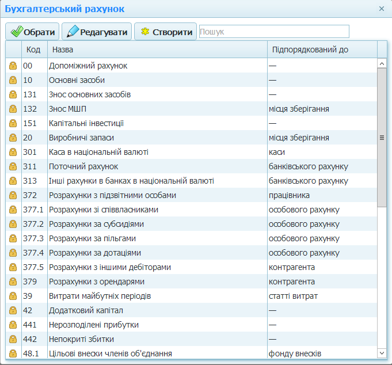Click lock icon for Додатковий капітал row
392x365 pixels.
[x=13, y=310]
